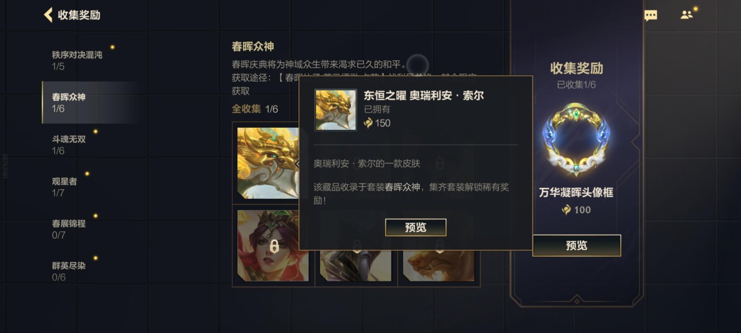741x333 pixels.
Task: Go back using the arrow beside 收集奖励
Action: click(x=48, y=15)
